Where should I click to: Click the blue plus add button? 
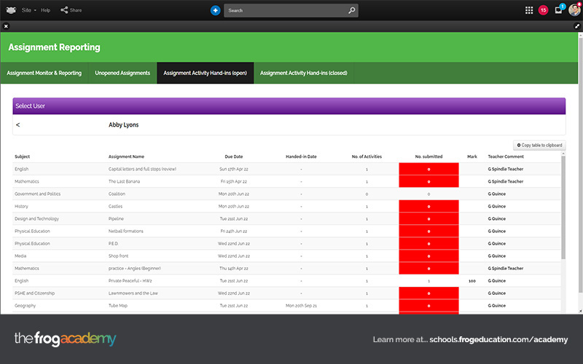tap(215, 10)
